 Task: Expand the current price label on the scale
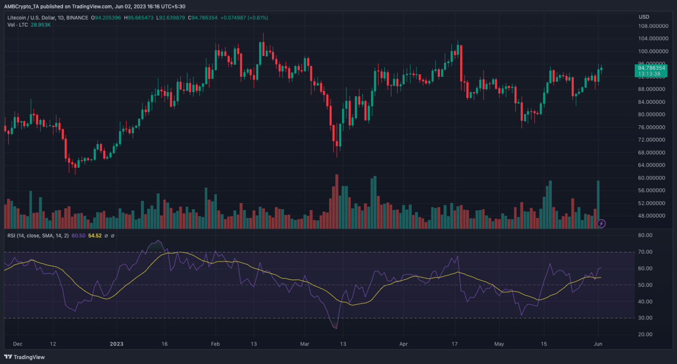pyautogui.click(x=651, y=69)
